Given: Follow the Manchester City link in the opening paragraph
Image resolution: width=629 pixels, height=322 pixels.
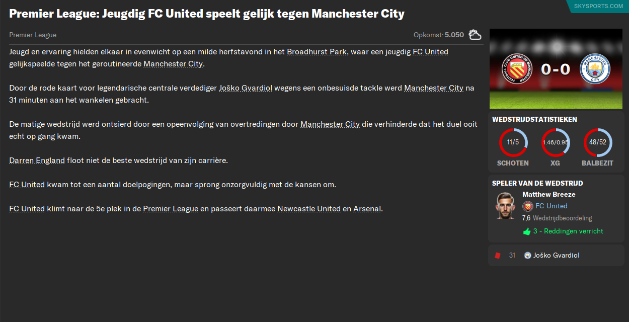Looking at the screenshot, I should 173,63.
